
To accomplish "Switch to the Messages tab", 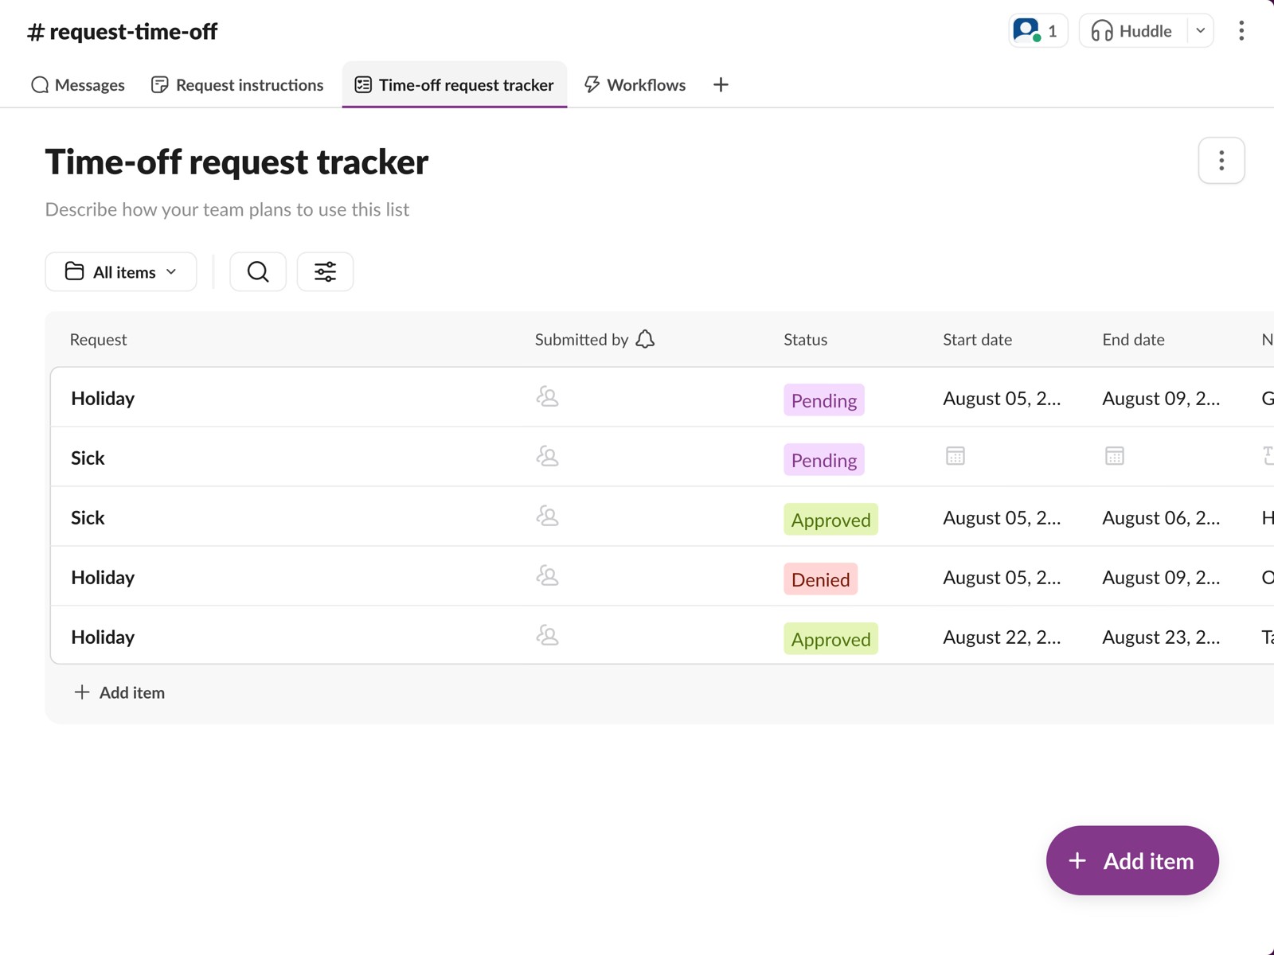I will point(78,85).
